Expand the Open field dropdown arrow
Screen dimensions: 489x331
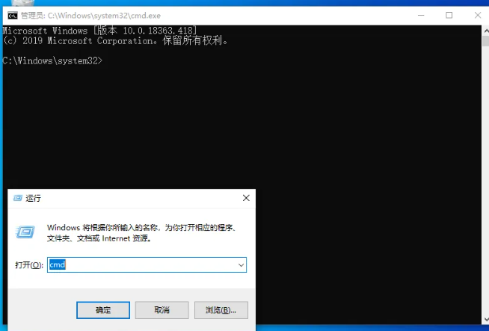[241, 265]
